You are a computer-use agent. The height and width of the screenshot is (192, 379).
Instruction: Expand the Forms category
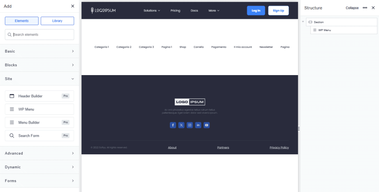39,181
